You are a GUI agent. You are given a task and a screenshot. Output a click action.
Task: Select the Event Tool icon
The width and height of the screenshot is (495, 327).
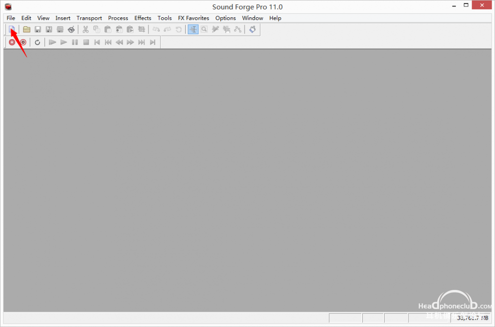226,29
